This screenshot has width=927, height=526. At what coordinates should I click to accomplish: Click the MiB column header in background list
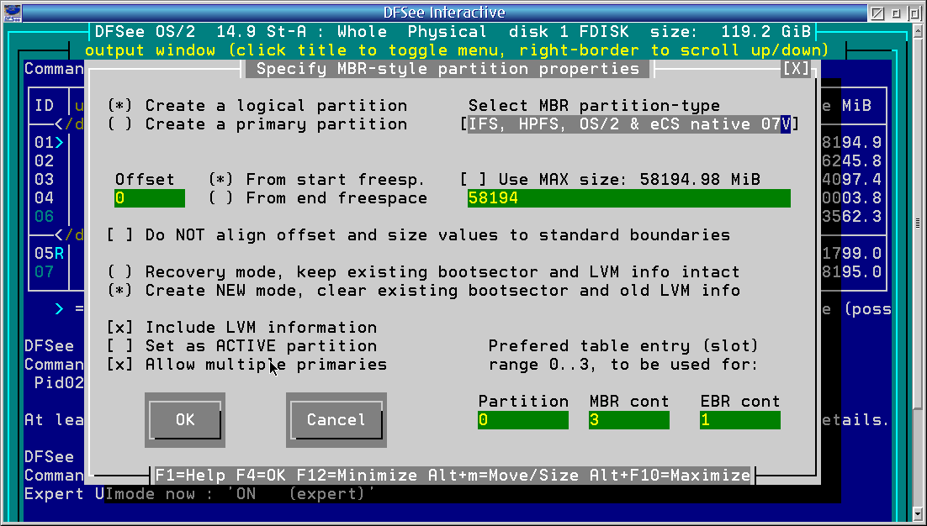tap(856, 106)
